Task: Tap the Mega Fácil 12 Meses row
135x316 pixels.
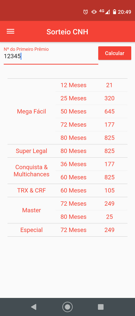Action: coord(91,85)
